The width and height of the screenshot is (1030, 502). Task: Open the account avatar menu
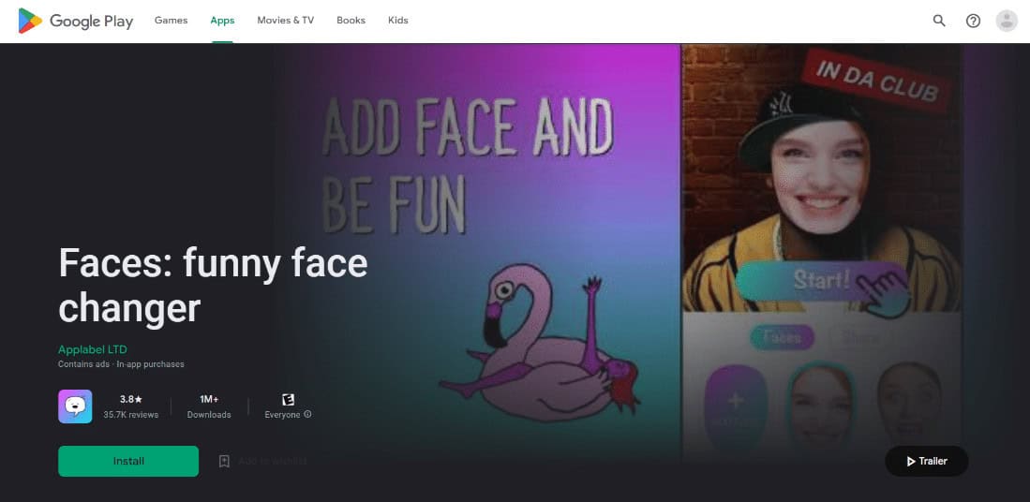[1007, 21]
